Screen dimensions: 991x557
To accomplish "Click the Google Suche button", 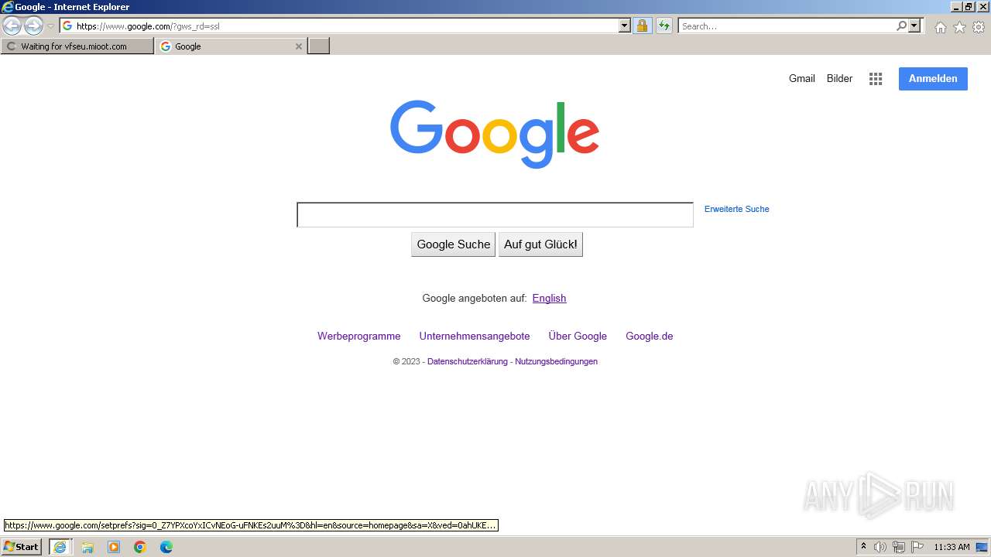I will tap(453, 244).
